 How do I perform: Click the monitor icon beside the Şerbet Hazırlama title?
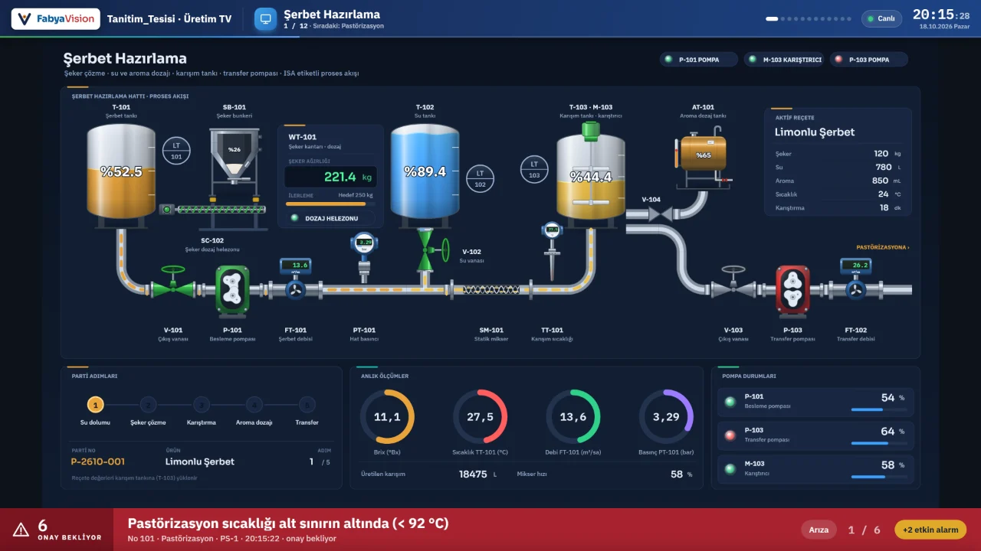pyautogui.click(x=265, y=19)
